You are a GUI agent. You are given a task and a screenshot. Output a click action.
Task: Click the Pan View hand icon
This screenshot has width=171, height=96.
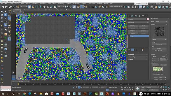[164, 90]
